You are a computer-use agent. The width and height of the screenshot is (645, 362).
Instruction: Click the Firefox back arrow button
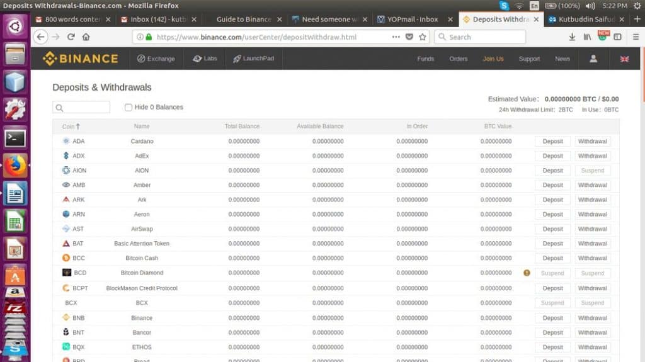point(40,37)
